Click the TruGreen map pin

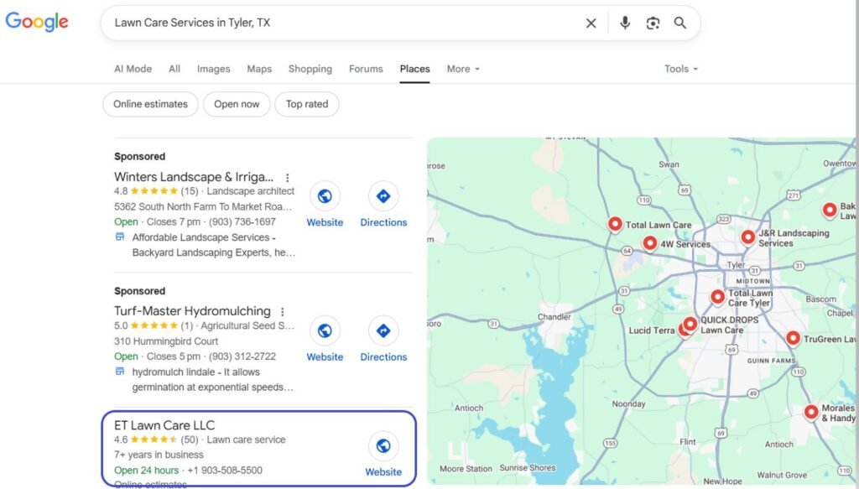click(793, 339)
